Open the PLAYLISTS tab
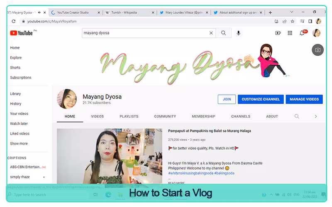This screenshot has width=332, height=207. [129, 116]
